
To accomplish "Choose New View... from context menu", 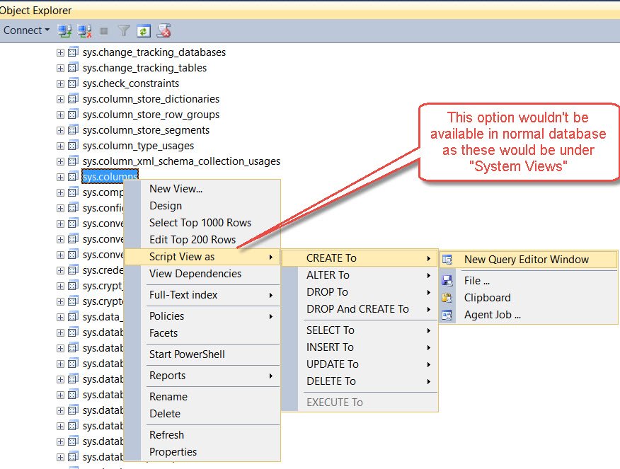I will pos(202,189).
